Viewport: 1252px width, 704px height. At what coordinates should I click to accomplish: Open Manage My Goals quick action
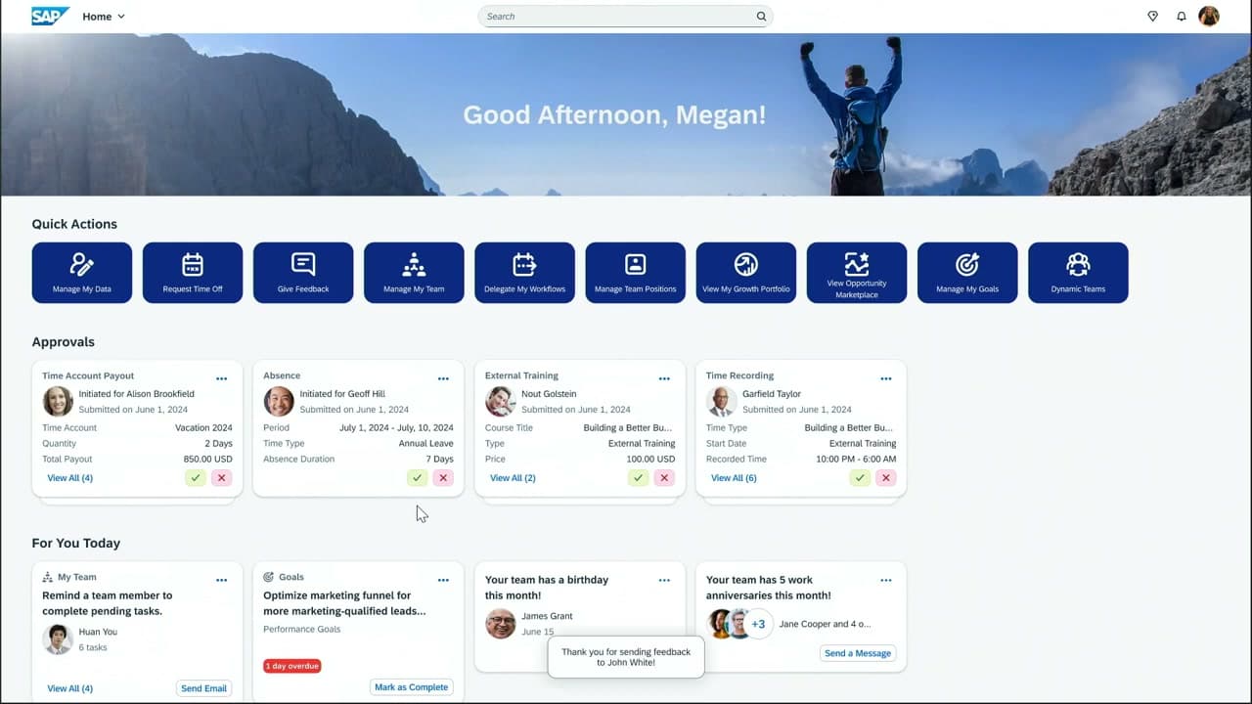[967, 273]
